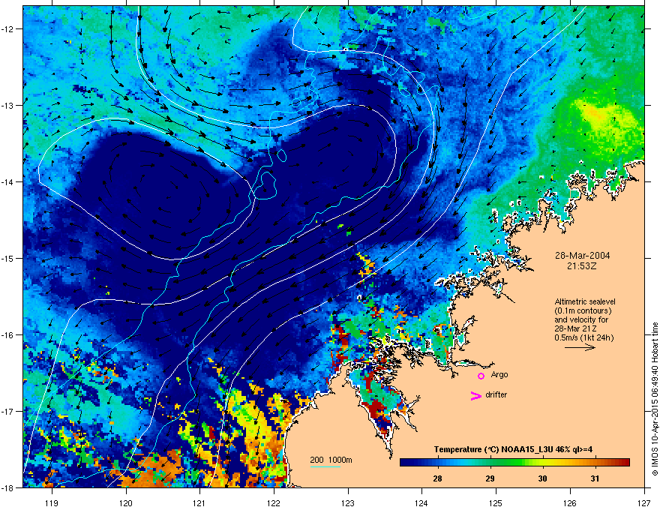Viewport: 660px width, 510px height.
Task: Click the '-17' latitude axis label
Action: coord(8,411)
